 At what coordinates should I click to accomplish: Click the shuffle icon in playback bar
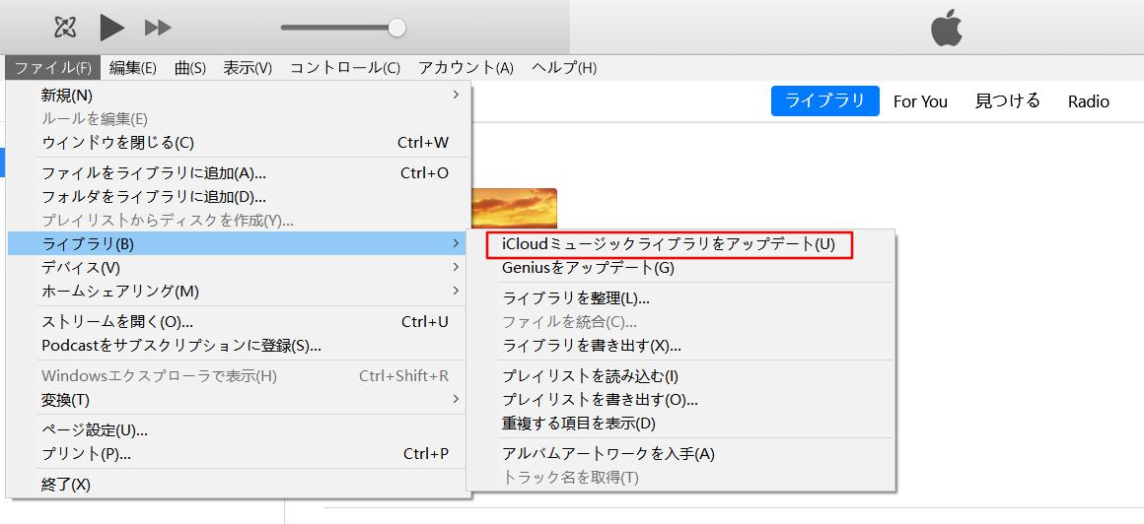coord(66,28)
